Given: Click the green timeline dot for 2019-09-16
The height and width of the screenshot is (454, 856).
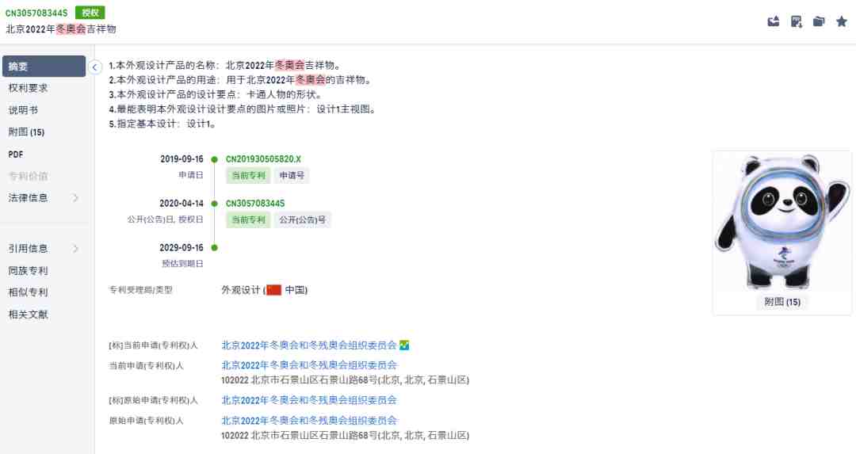Looking at the screenshot, I should [x=215, y=159].
